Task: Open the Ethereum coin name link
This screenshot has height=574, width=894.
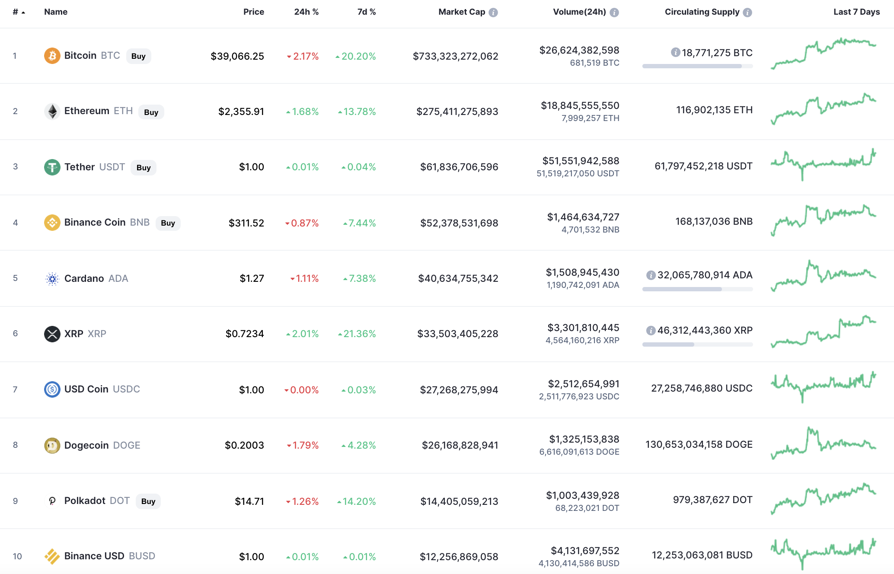Action: pos(86,111)
